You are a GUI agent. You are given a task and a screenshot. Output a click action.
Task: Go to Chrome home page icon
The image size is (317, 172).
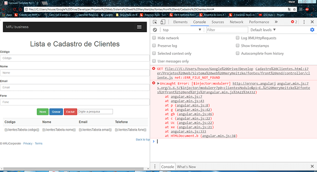[20, 9]
